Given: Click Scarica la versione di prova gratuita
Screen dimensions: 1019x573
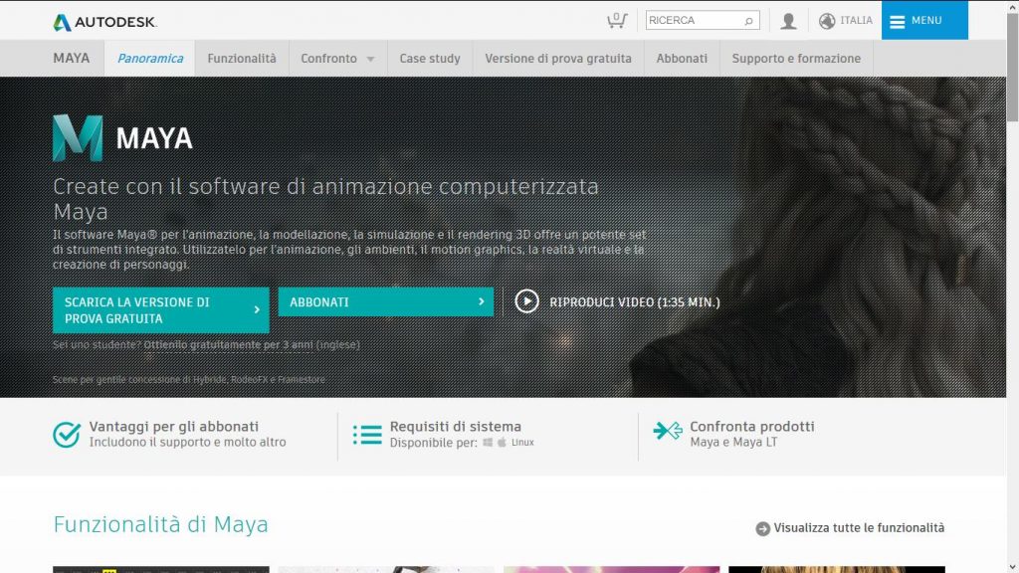Looking at the screenshot, I should [160, 310].
